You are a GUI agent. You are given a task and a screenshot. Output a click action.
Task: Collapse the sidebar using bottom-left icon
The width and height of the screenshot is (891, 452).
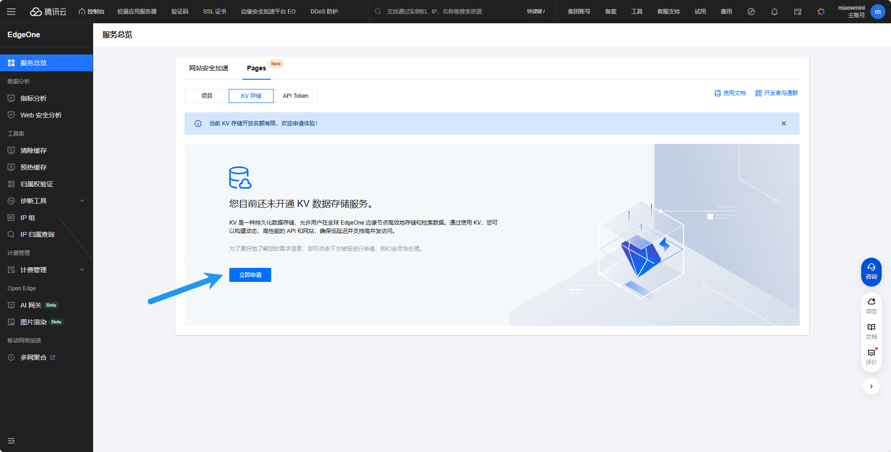[11, 441]
